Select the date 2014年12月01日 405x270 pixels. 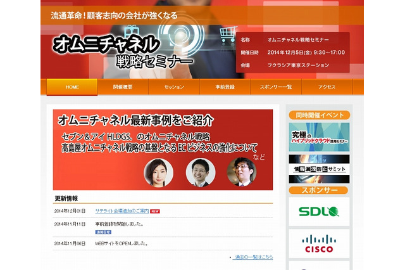(70, 211)
